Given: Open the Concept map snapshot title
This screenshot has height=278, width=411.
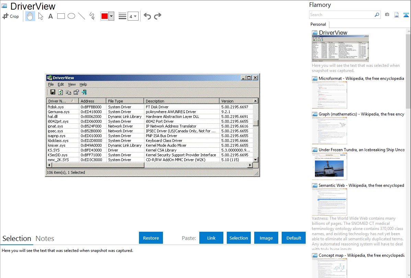Looking at the screenshot, I should pyautogui.click(x=361, y=255).
